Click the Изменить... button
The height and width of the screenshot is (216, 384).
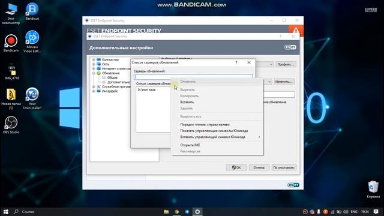pyautogui.click(x=284, y=82)
